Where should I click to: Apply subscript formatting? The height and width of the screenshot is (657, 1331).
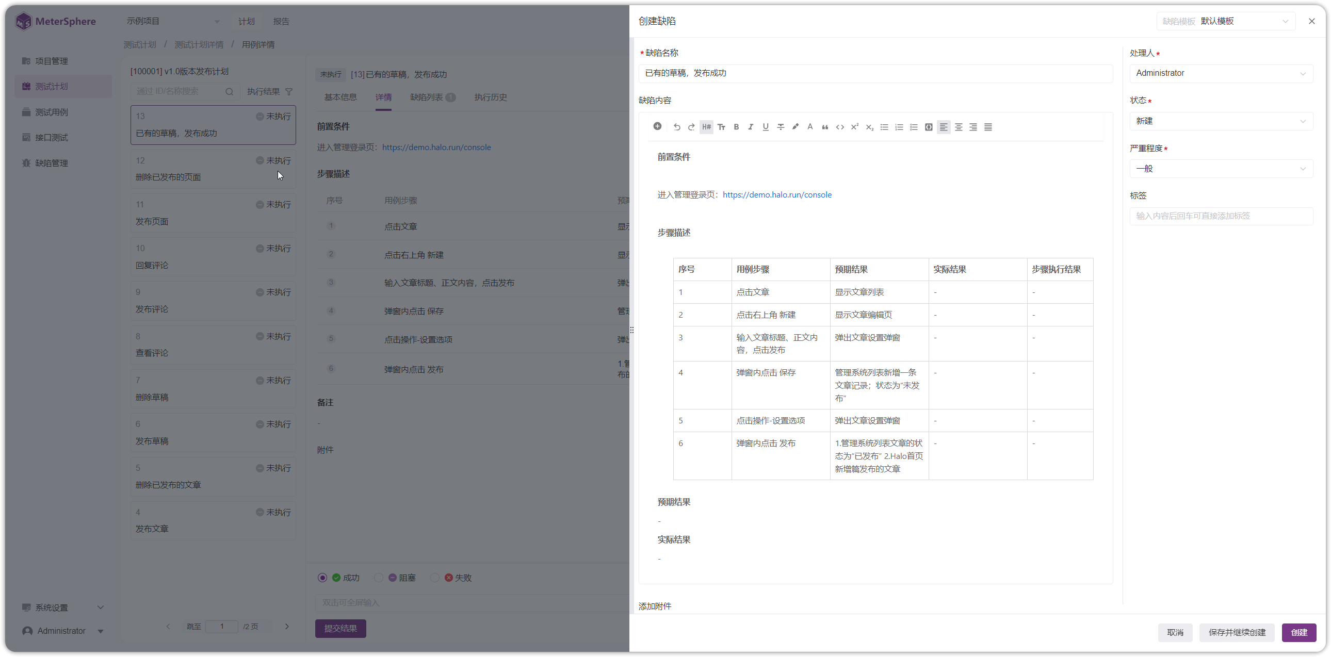[x=870, y=127]
